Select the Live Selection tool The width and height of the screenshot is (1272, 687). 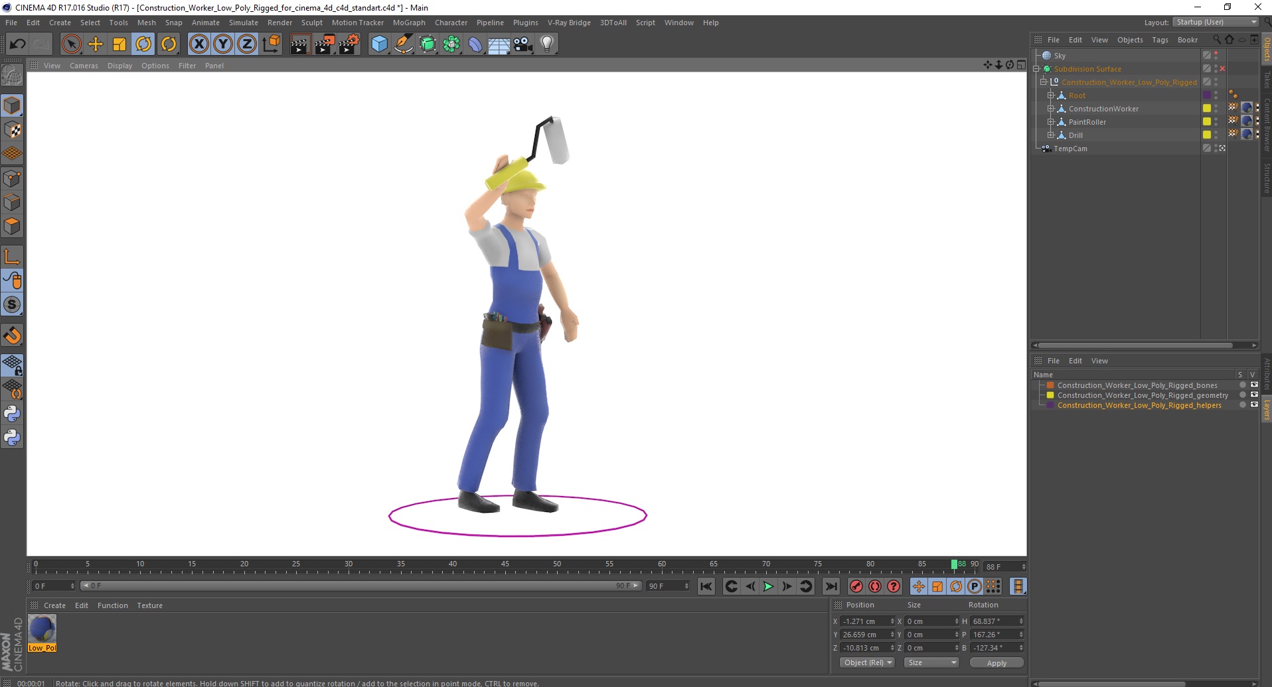point(71,44)
